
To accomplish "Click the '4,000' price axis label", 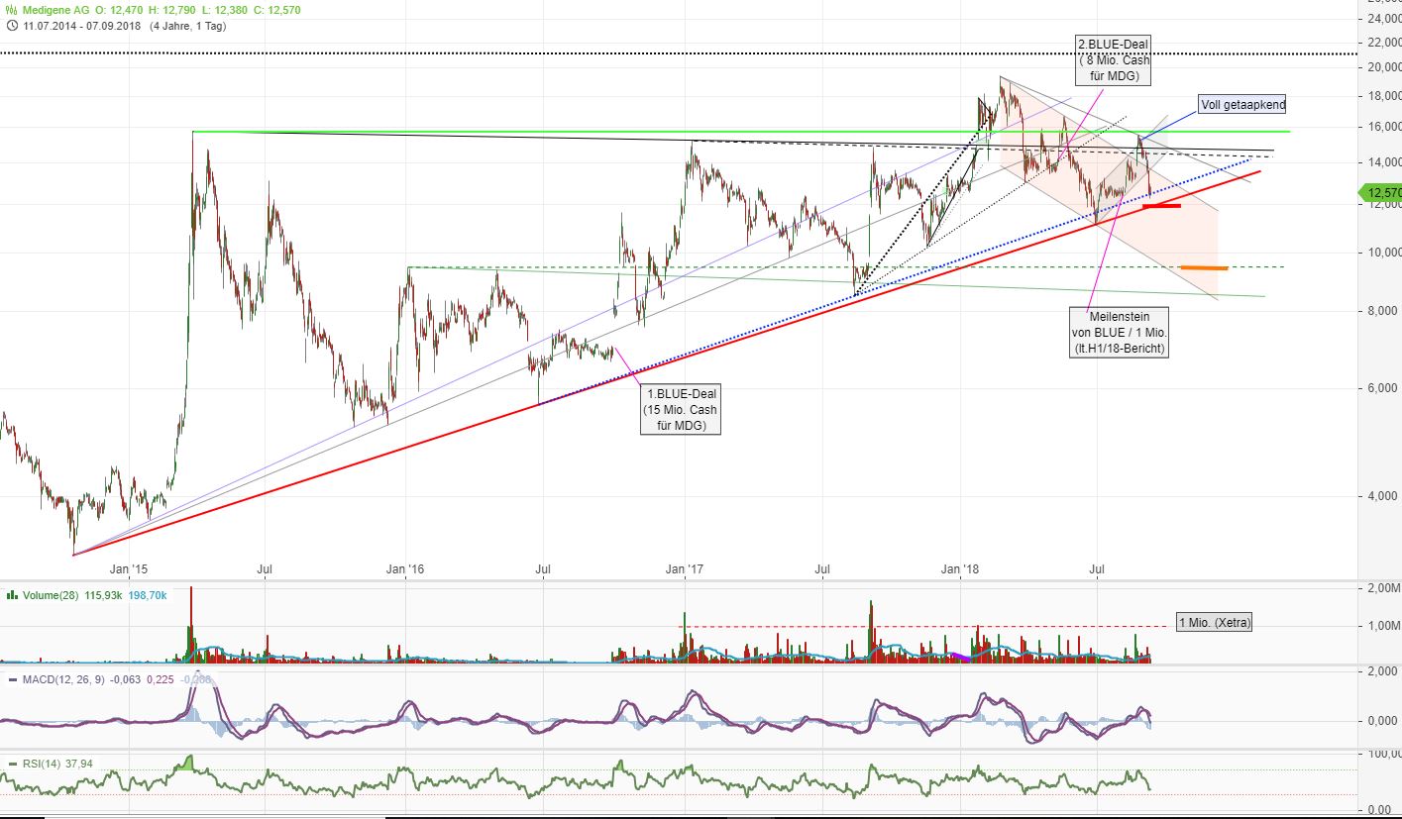I will (1384, 497).
